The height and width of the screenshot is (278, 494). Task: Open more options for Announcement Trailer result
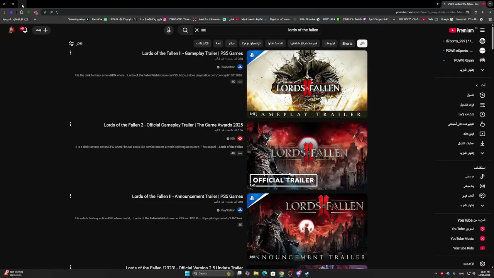70,196
